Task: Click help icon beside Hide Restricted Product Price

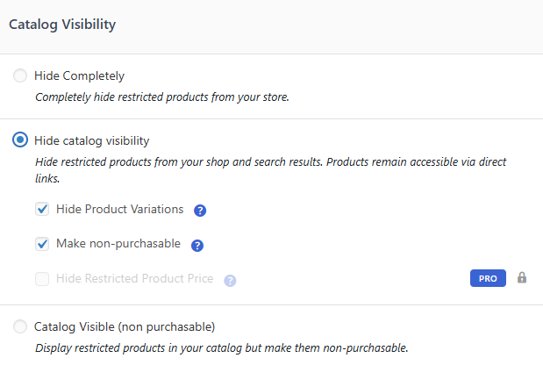Action: (x=230, y=281)
